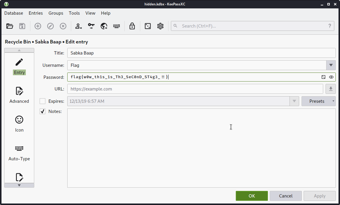Select Icon section in sidebar
This screenshot has height=205, width=340.
click(x=19, y=124)
